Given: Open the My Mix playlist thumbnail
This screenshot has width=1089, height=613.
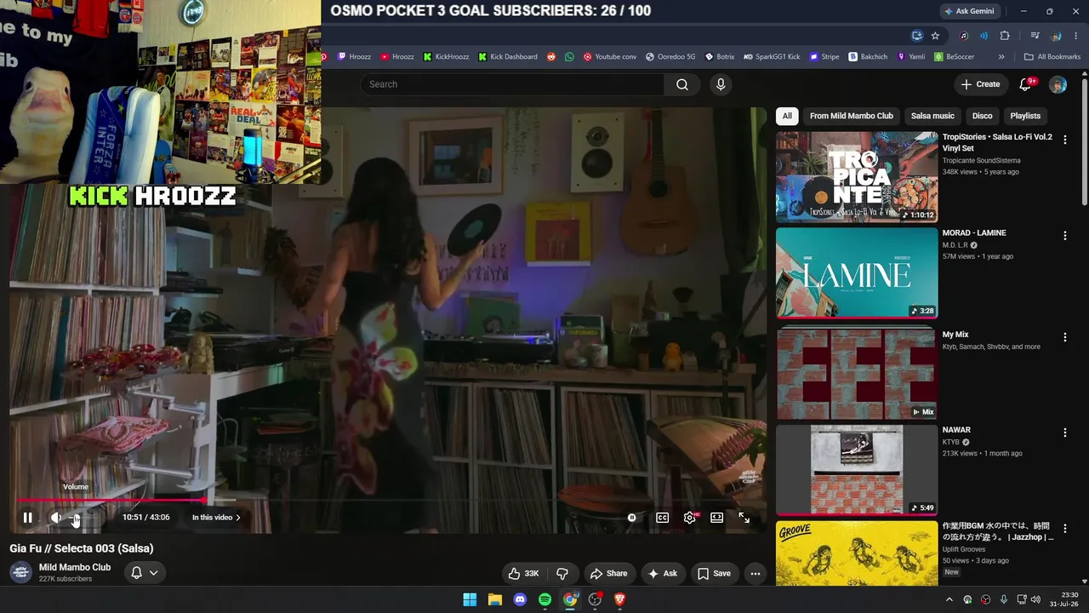Looking at the screenshot, I should (x=857, y=374).
